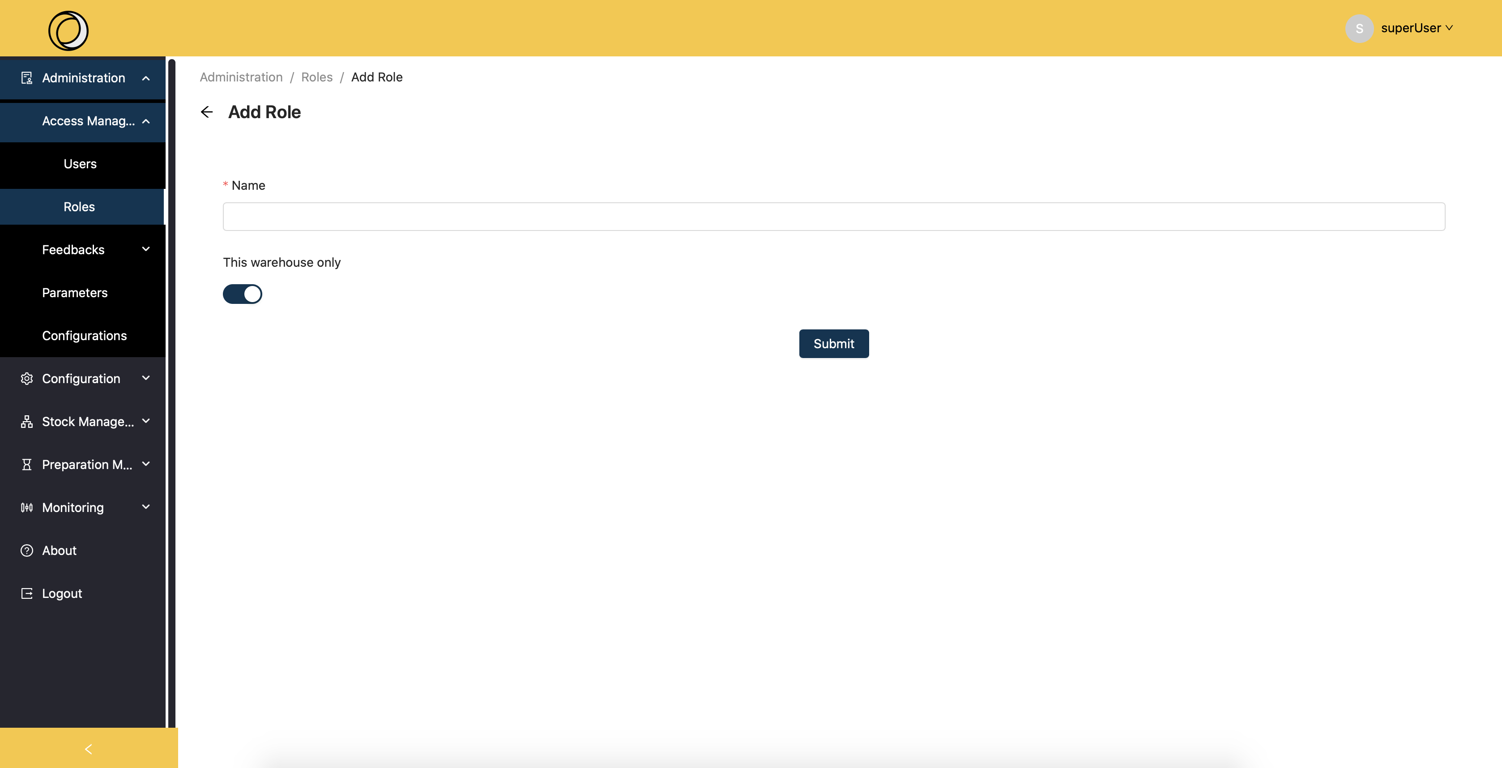Click the Name input field
Screen dimensions: 1502x768
pyautogui.click(x=833, y=216)
